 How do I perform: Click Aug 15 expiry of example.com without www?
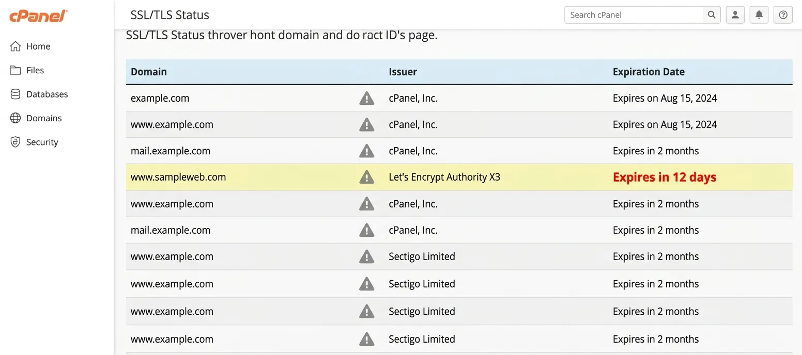[x=665, y=98]
